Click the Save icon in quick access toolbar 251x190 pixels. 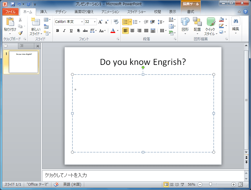point(12,4)
